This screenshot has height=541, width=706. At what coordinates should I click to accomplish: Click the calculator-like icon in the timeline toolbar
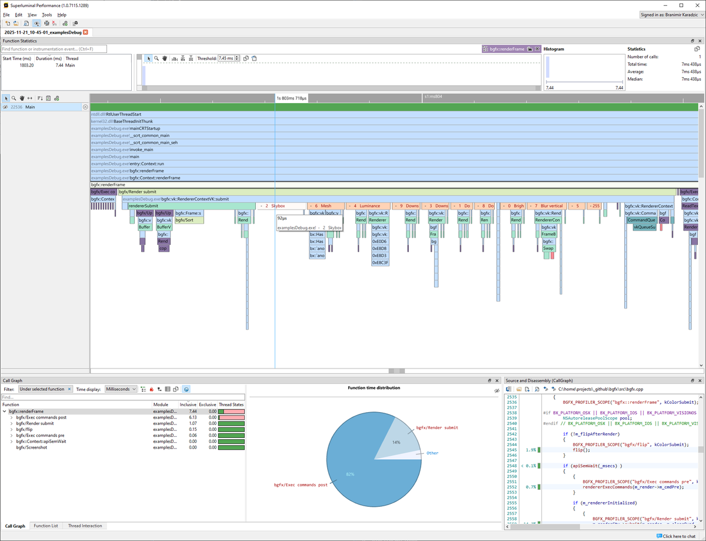[48, 98]
